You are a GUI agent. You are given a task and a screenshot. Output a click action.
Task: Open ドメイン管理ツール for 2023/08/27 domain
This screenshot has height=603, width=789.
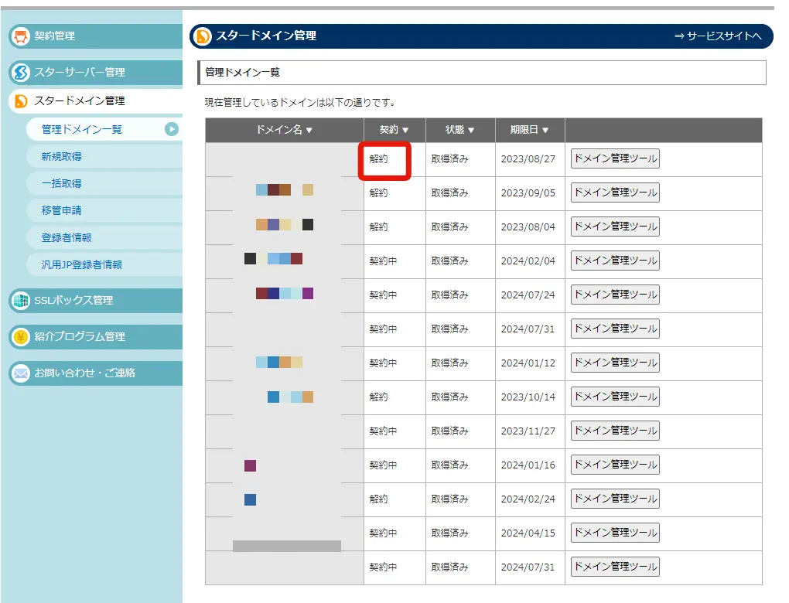[x=615, y=159]
